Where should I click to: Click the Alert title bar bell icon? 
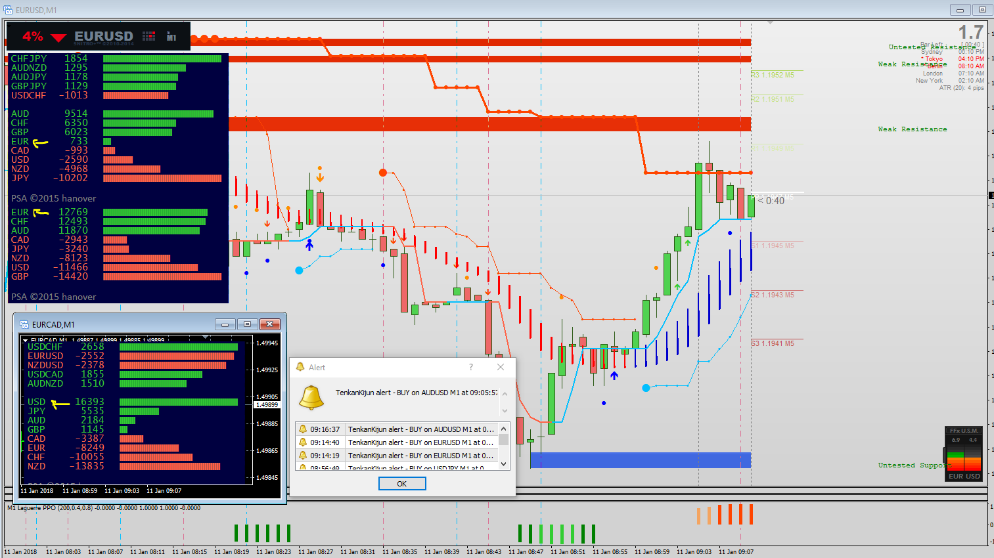tap(300, 367)
